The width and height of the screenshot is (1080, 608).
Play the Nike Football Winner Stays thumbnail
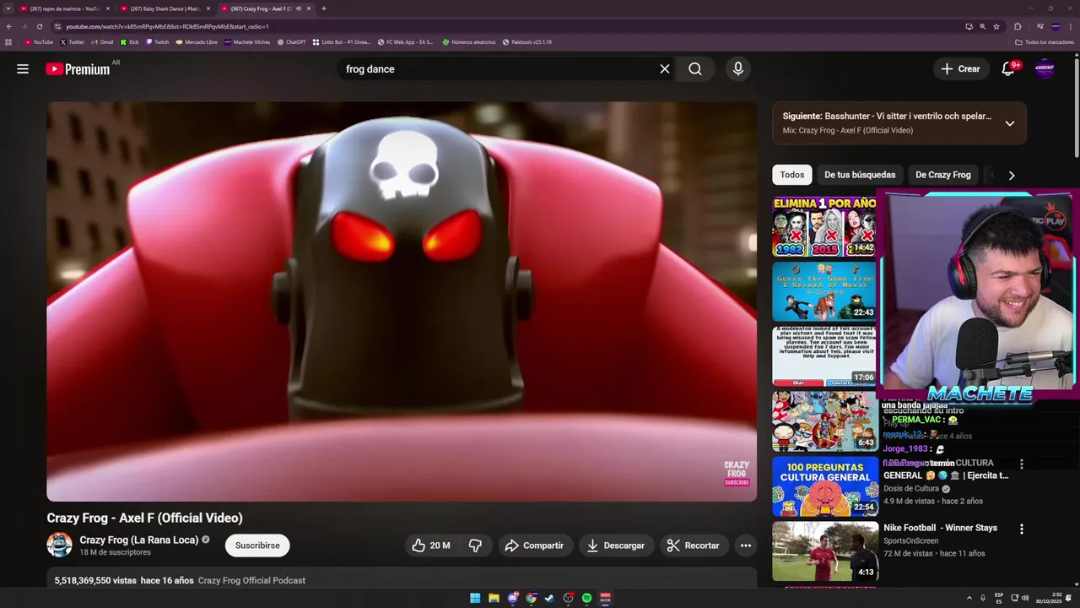824,551
